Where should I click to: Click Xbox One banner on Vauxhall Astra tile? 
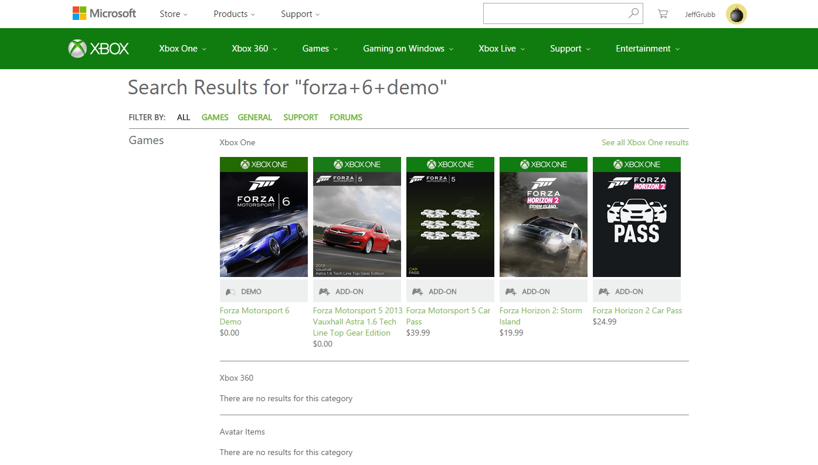[357, 165]
